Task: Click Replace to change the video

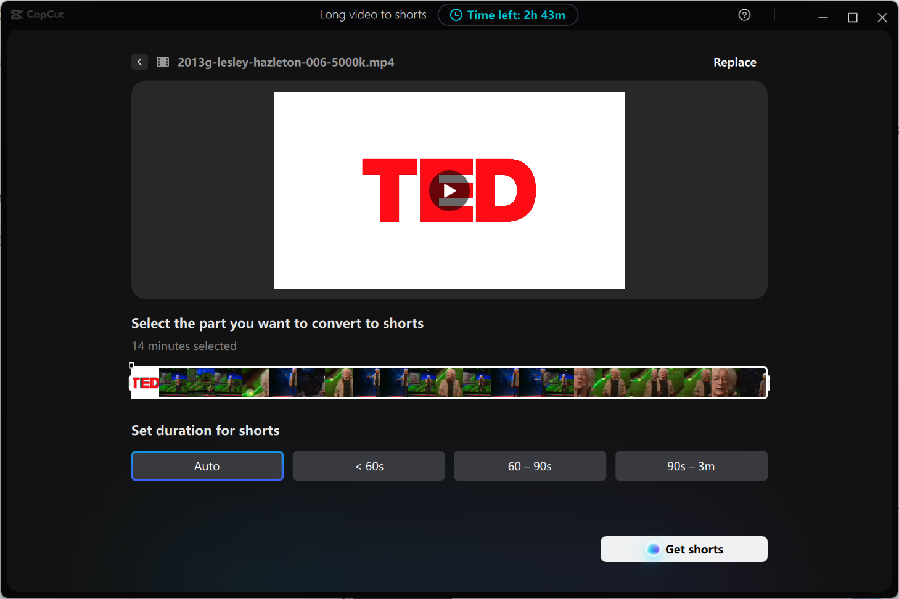Action: (x=735, y=62)
